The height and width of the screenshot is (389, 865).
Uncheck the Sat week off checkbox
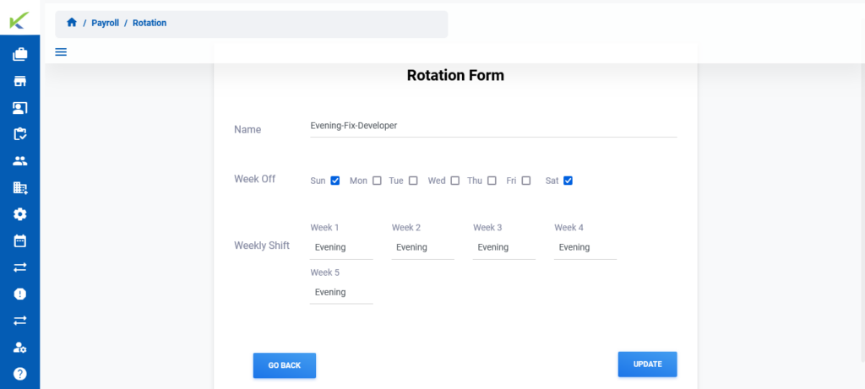click(x=568, y=181)
